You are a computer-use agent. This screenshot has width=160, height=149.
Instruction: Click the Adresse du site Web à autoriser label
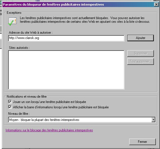(x=30, y=33)
